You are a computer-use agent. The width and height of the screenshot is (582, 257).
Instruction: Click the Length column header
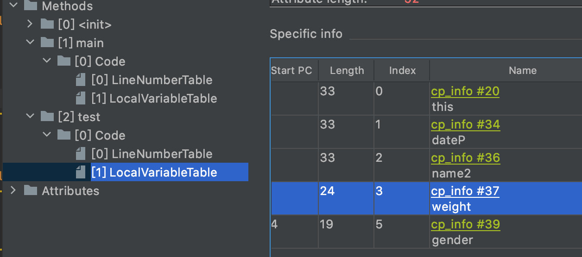coord(347,71)
